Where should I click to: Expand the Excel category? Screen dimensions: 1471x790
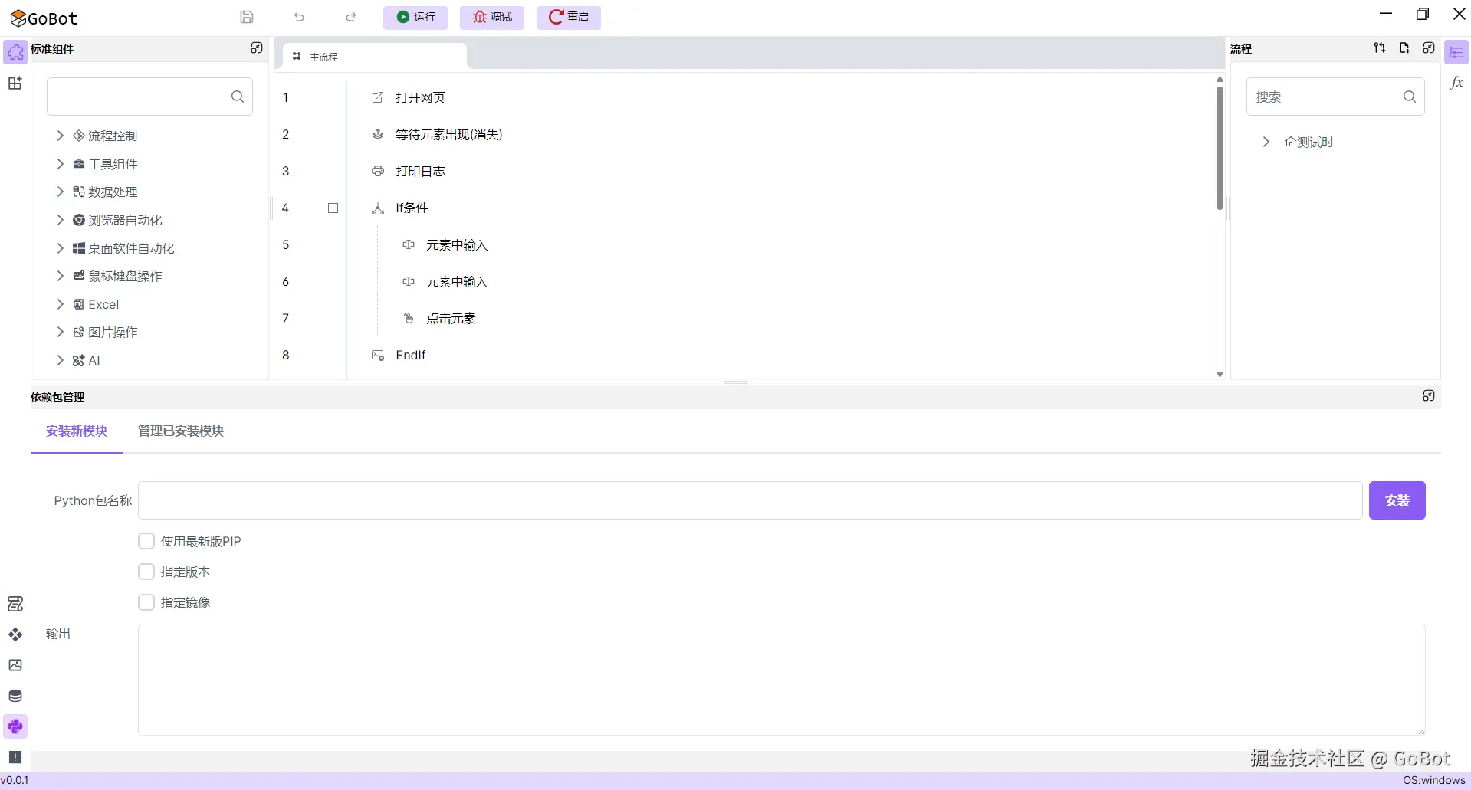[61, 304]
